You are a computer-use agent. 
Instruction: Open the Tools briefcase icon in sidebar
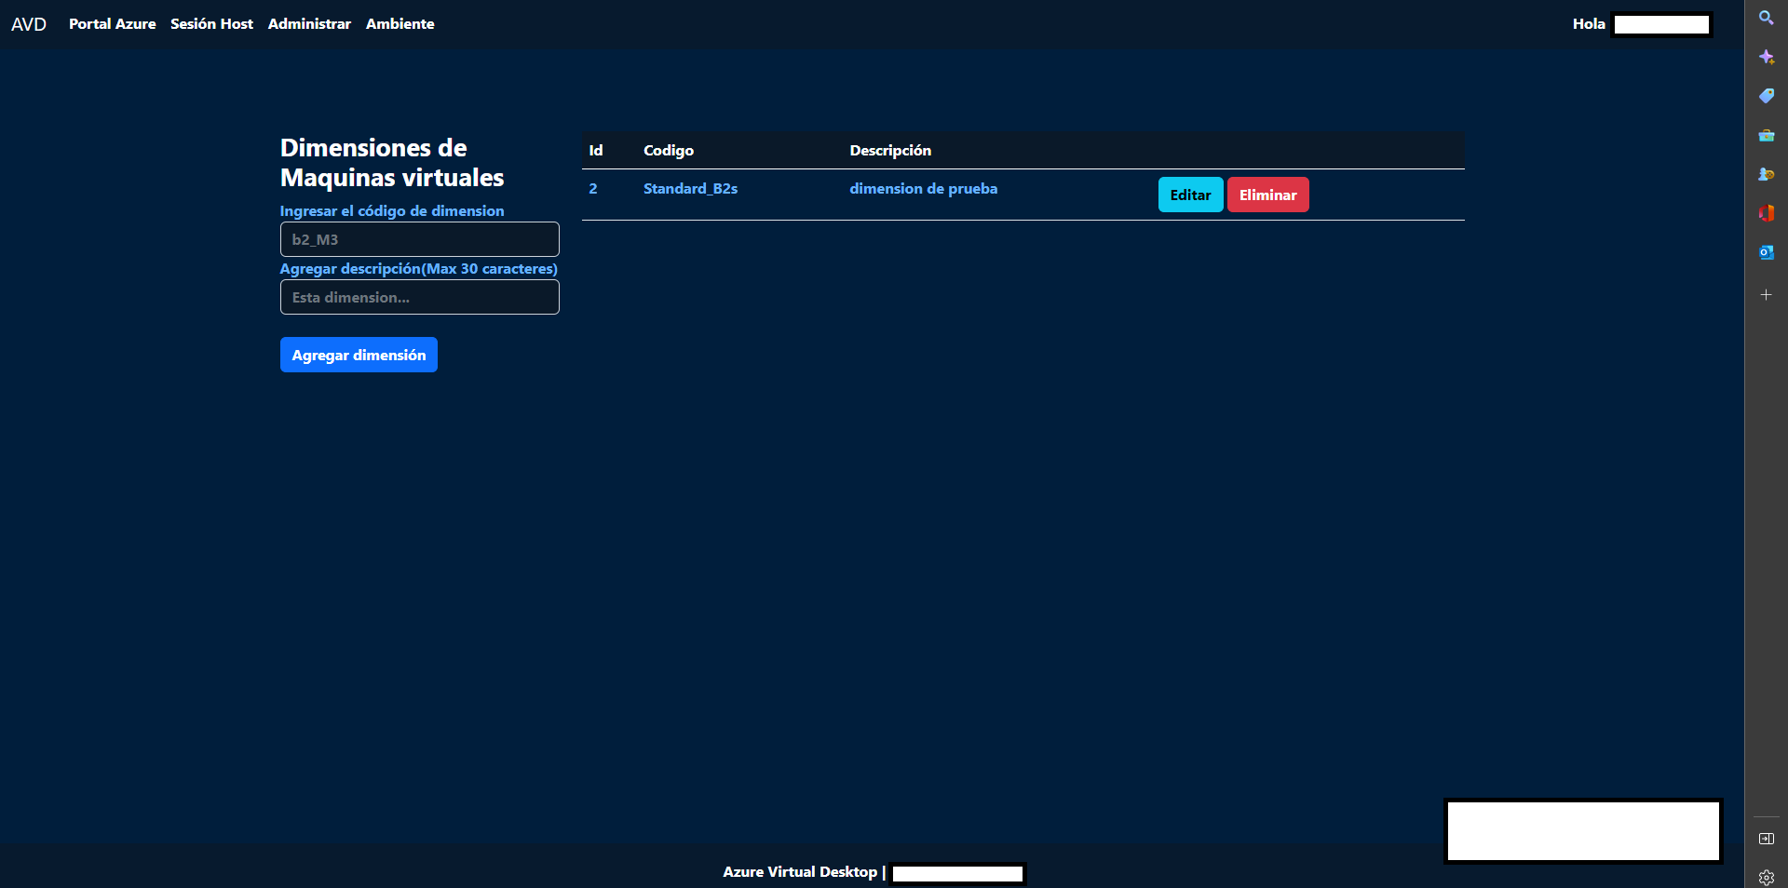1766,135
